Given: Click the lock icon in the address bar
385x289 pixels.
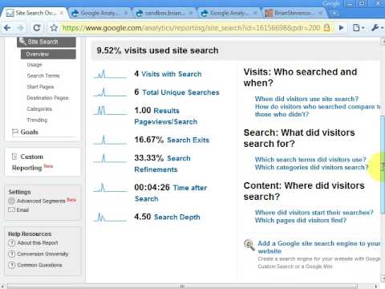Looking at the screenshot, I should pos(326,27).
